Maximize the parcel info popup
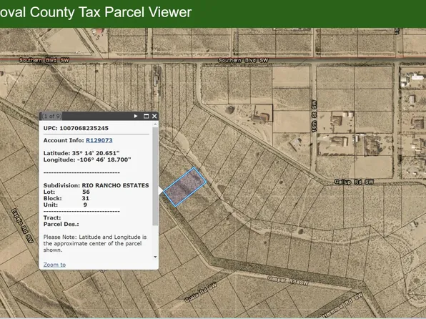The image size is (426, 319). pyautogui.click(x=146, y=116)
